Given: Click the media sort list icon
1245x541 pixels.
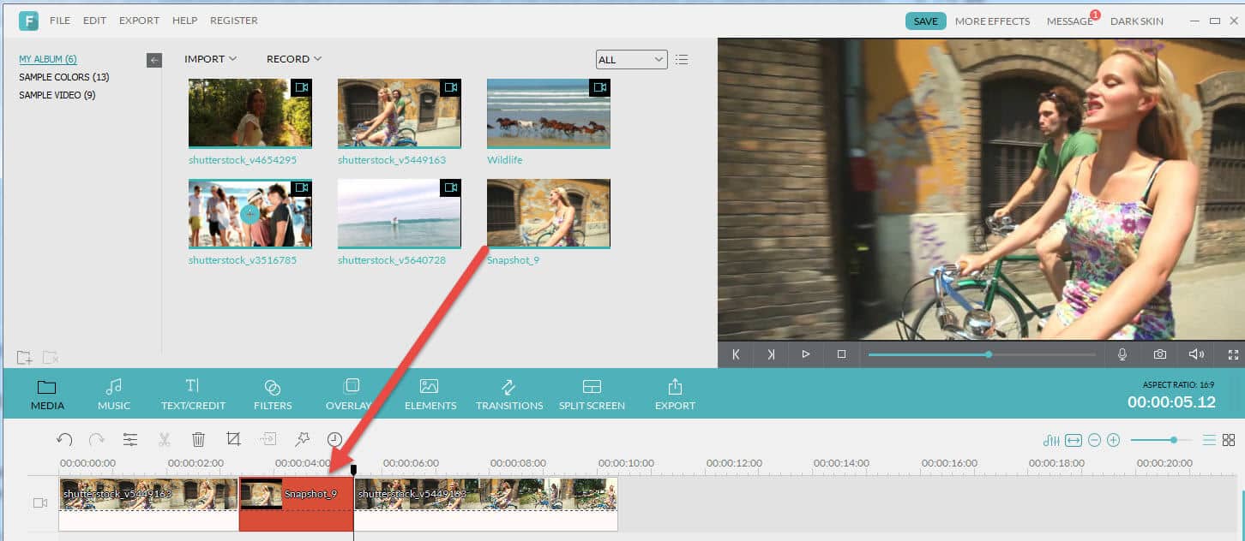Looking at the screenshot, I should (x=682, y=60).
